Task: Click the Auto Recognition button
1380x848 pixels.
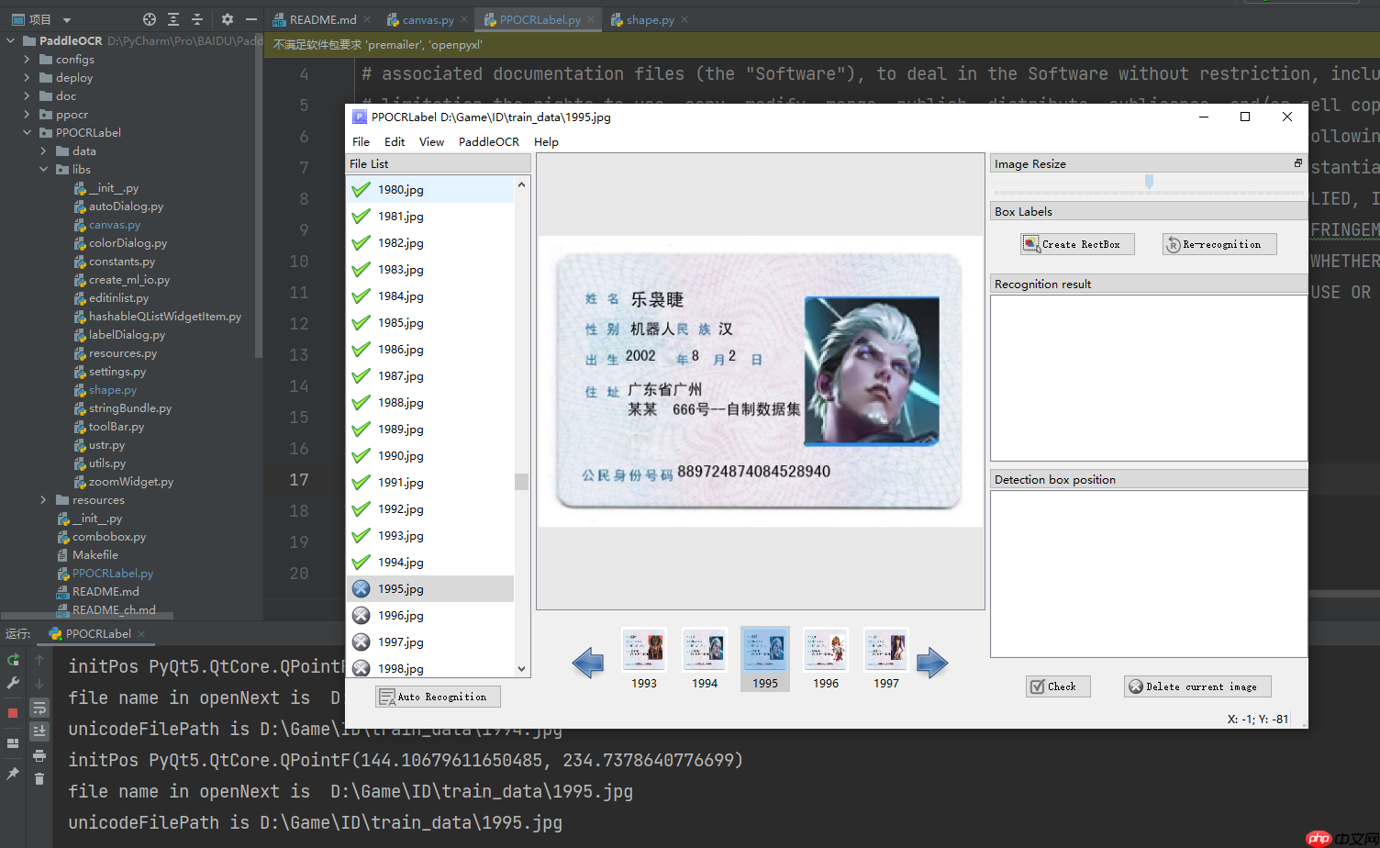Action: tap(438, 697)
